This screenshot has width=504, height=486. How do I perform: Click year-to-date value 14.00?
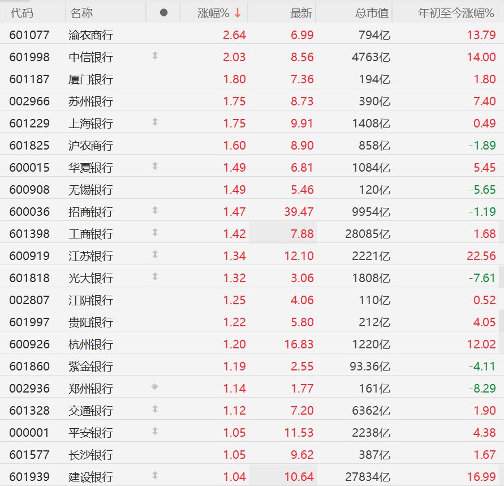(481, 57)
